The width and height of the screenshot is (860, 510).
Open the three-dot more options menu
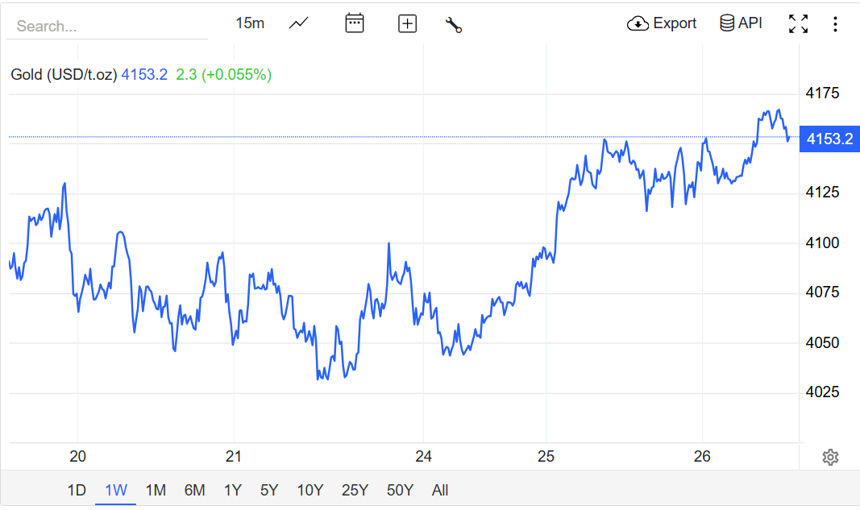tap(835, 23)
